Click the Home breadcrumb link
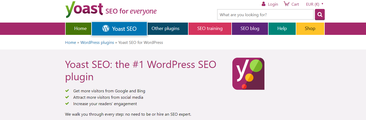 point(71,43)
